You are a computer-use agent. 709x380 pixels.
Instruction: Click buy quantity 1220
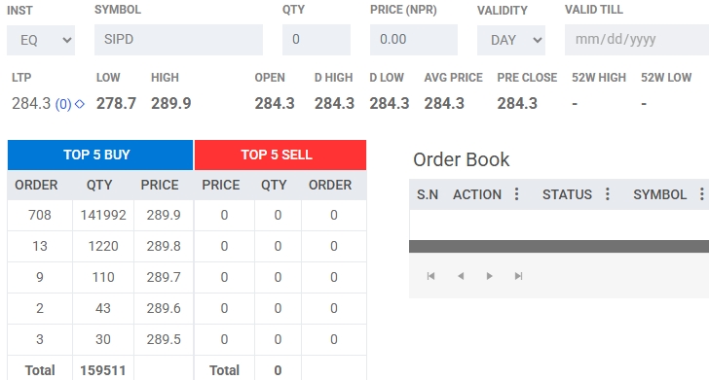coord(103,247)
